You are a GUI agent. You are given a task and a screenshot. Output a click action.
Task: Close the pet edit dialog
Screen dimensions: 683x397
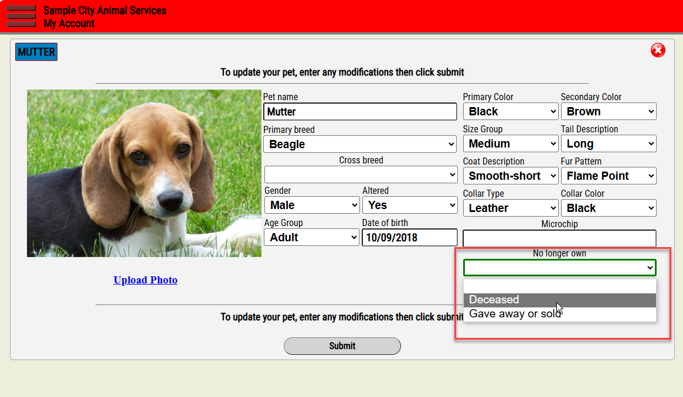click(x=658, y=50)
